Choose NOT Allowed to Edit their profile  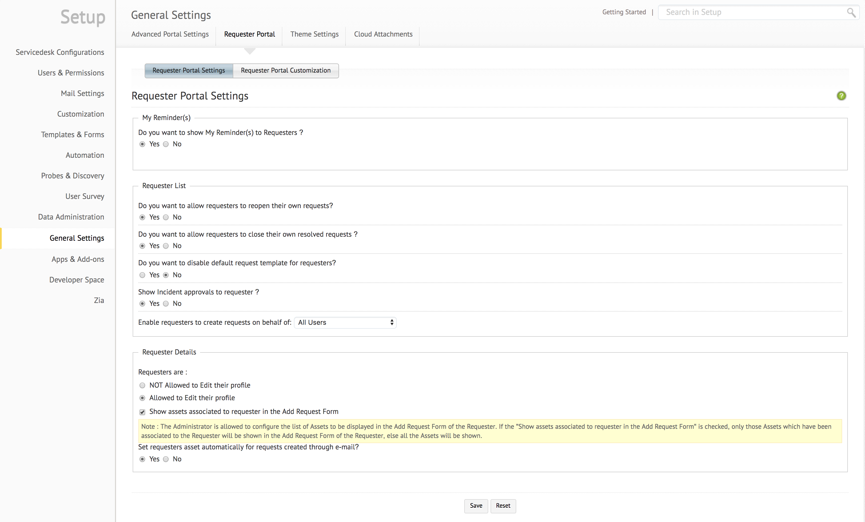[142, 385]
